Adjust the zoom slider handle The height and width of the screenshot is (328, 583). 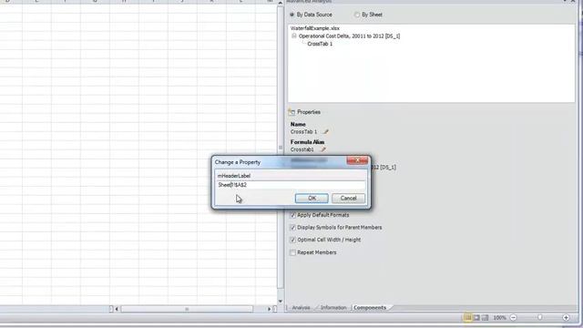point(539,318)
